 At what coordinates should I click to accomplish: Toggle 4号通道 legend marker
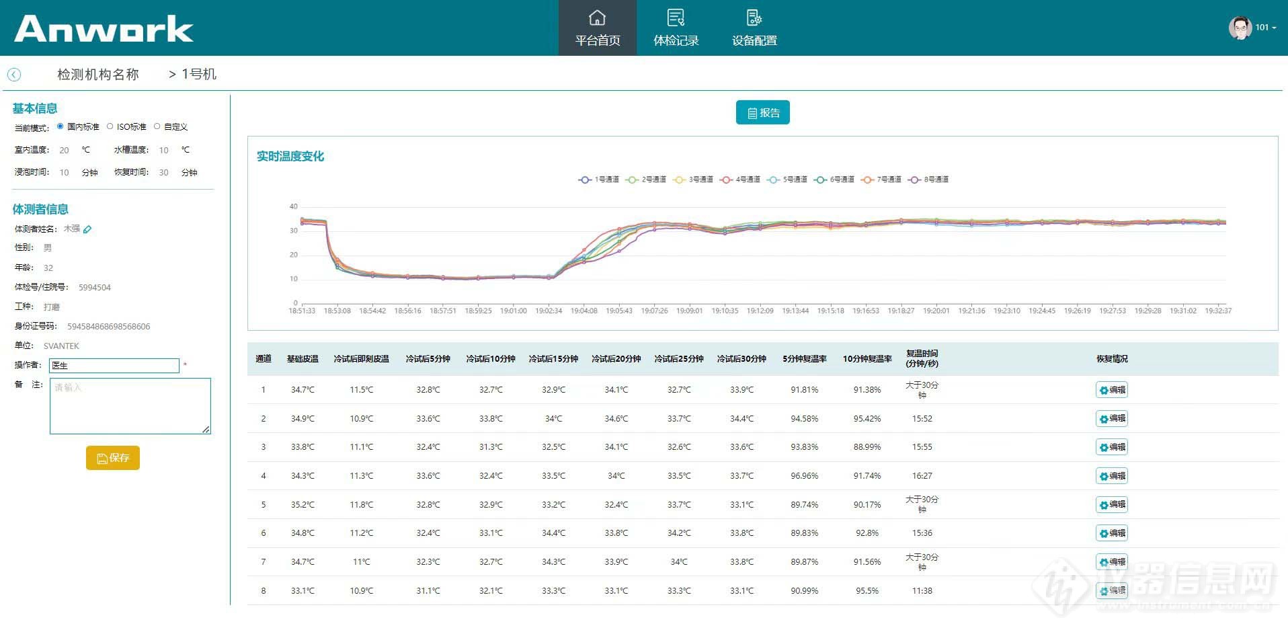726,180
